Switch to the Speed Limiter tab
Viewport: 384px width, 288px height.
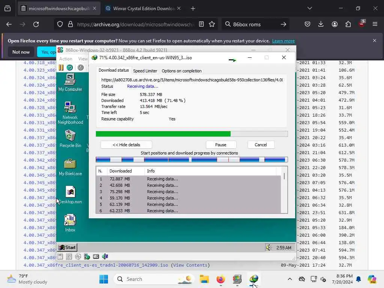coord(145,71)
